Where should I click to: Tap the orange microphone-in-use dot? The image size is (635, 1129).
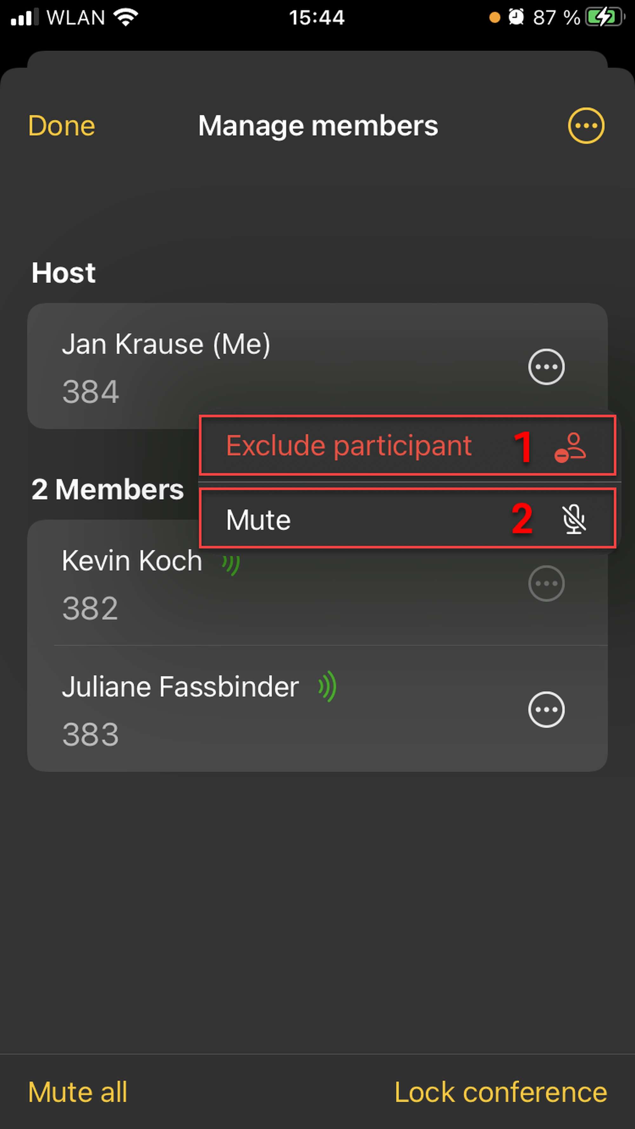point(495,17)
